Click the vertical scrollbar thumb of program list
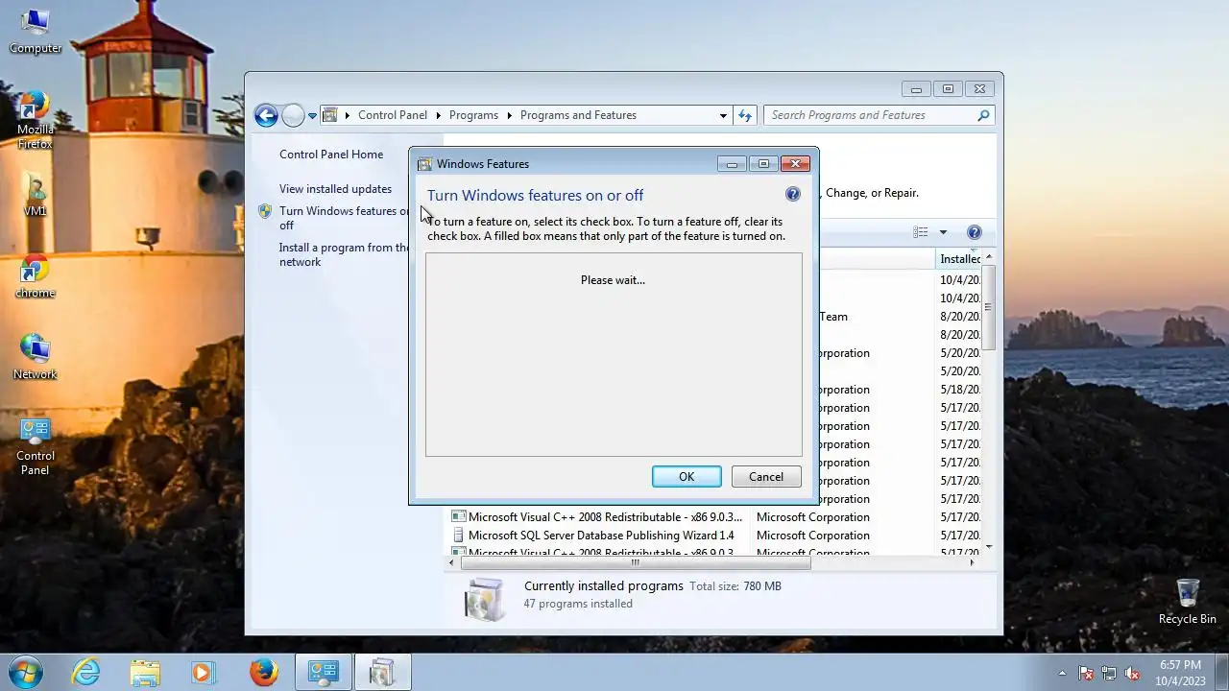Viewport: 1229px width, 691px height. (x=988, y=307)
